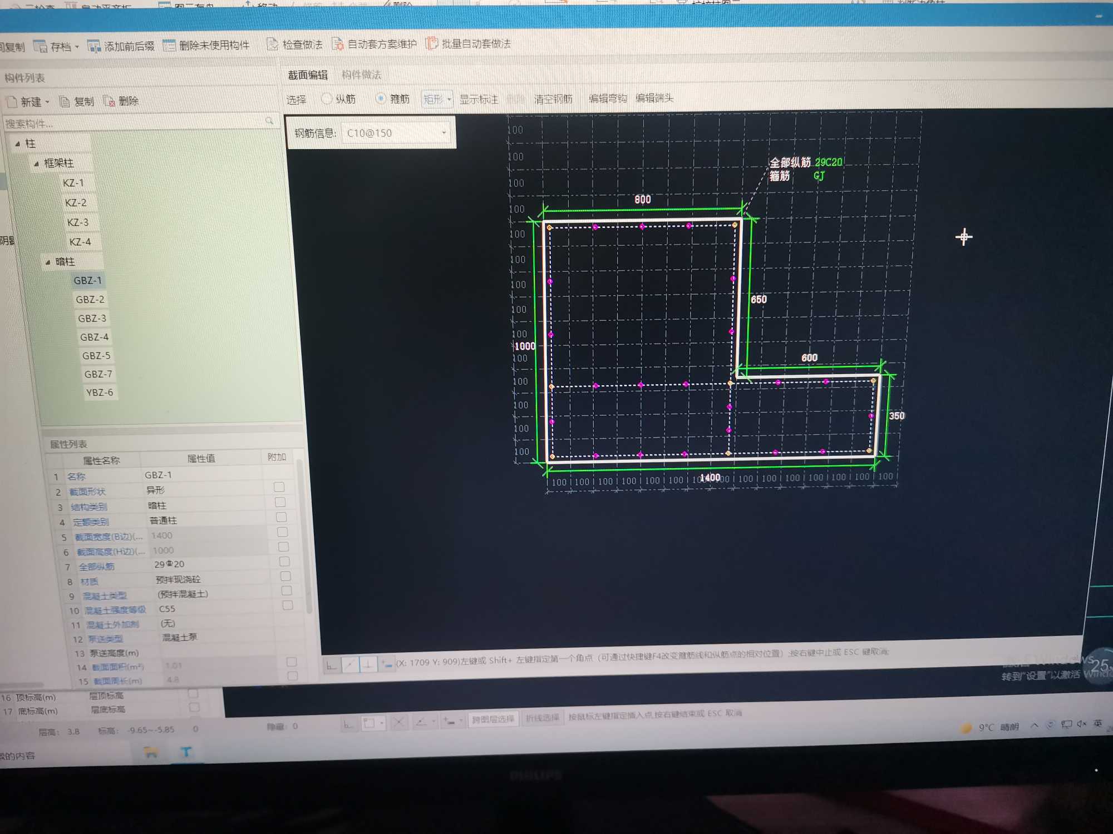Open dropdown arrow beside rectangle select icon
Image resolution: width=1113 pixels, height=834 pixels.
381,723
